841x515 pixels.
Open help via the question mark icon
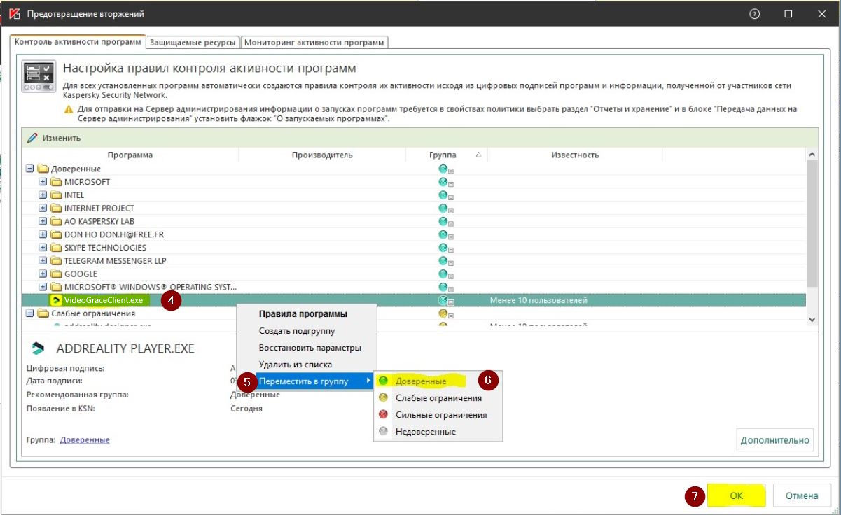coord(753,13)
